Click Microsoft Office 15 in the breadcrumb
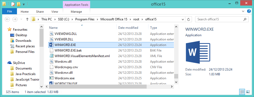254x97 pixels. pos(114,19)
